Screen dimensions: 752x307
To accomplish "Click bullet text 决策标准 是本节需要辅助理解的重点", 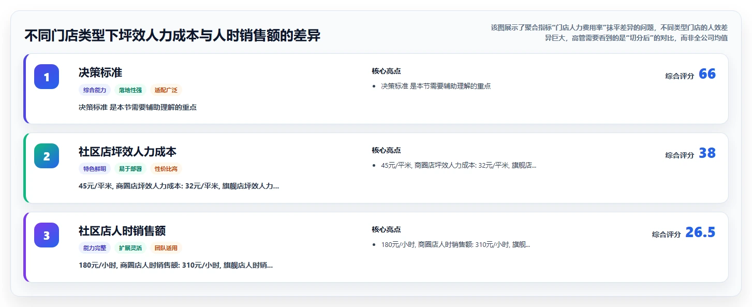I will click(x=436, y=86).
